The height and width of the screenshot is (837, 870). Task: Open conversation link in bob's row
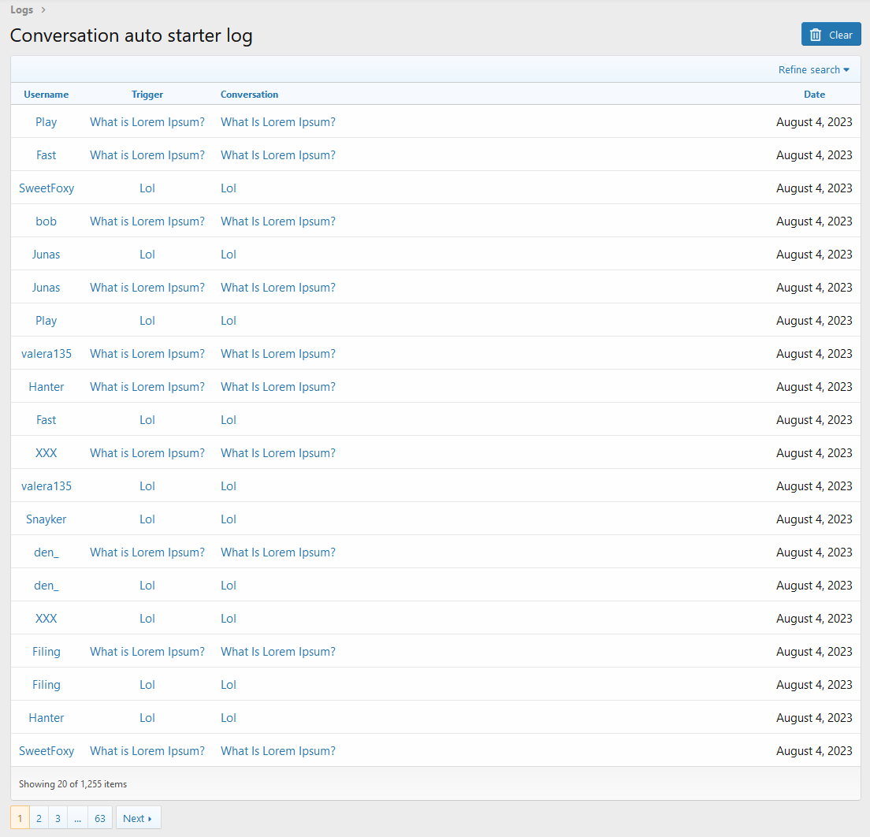coord(278,221)
